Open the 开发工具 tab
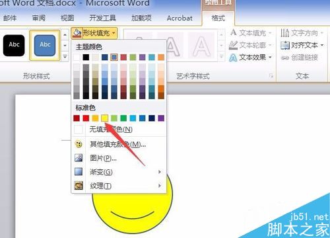Screen dimensions: 330x238 (102, 18)
